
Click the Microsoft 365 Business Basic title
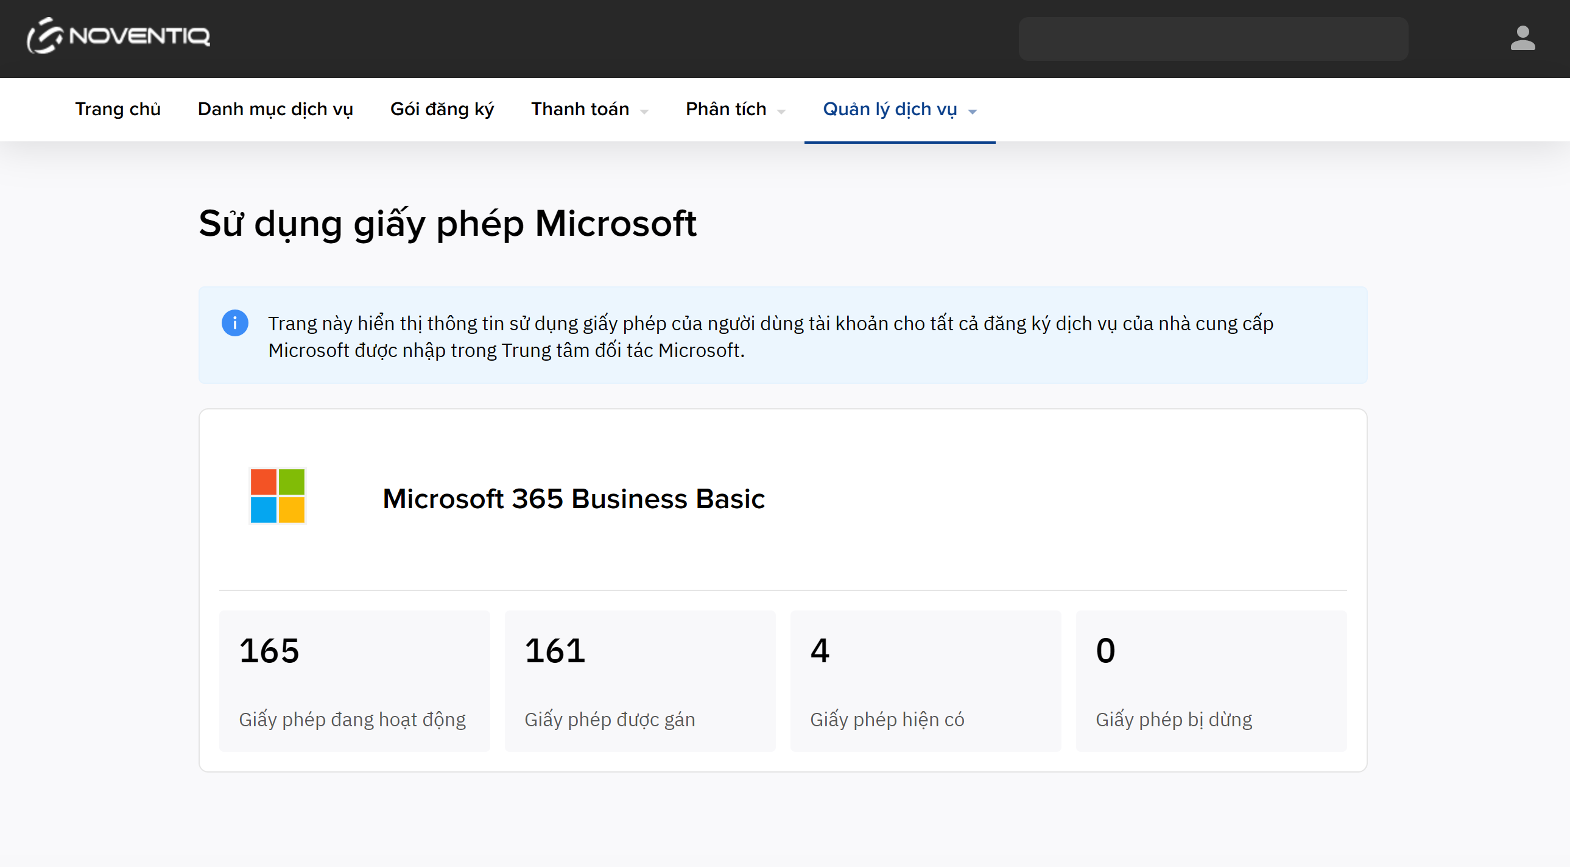pos(573,499)
